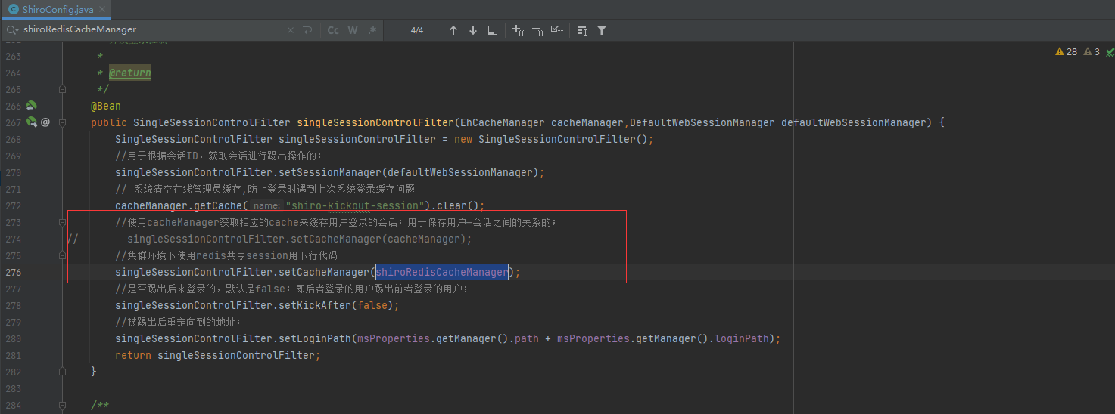Click in the shiroRedisCacheManager search field
This screenshot has width=1115, height=414.
151,30
